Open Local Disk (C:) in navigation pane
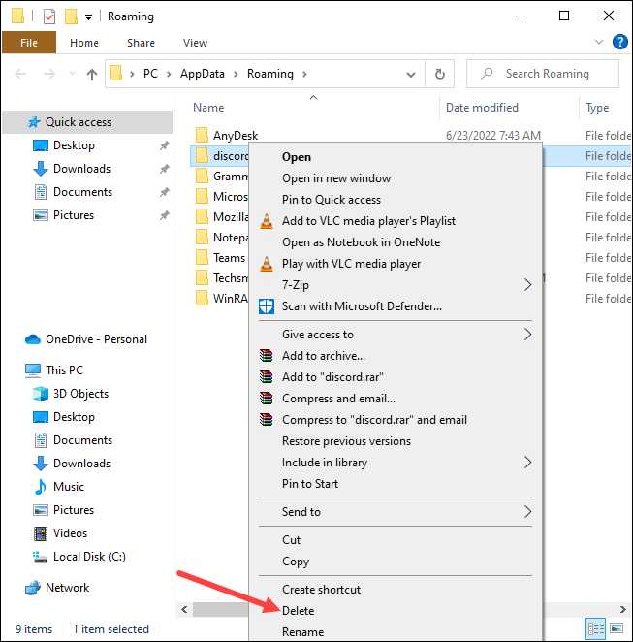Image resolution: width=633 pixels, height=642 pixels. [x=89, y=557]
